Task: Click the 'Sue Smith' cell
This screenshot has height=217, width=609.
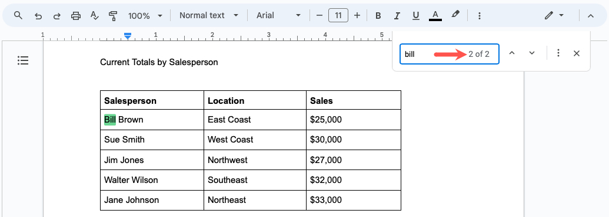Action: point(152,140)
